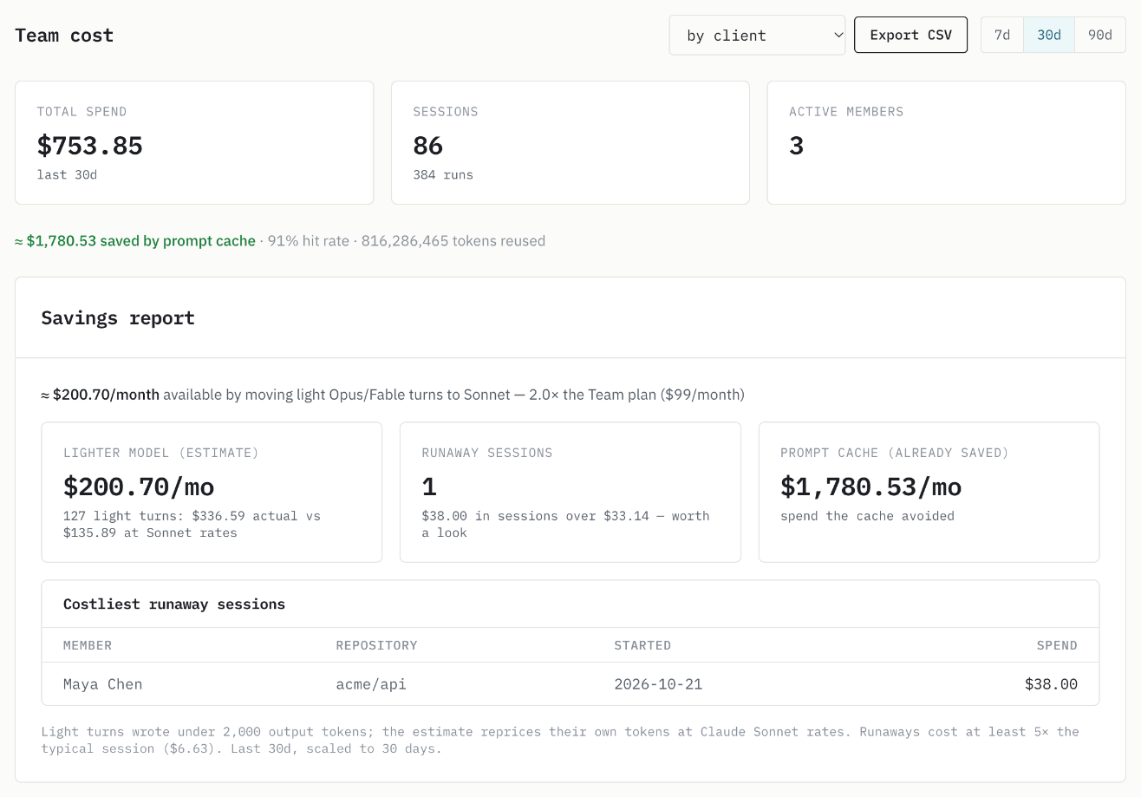Screen dimensions: 1141x797
Task: Click the acme/api repository cell
Action: coord(371,684)
